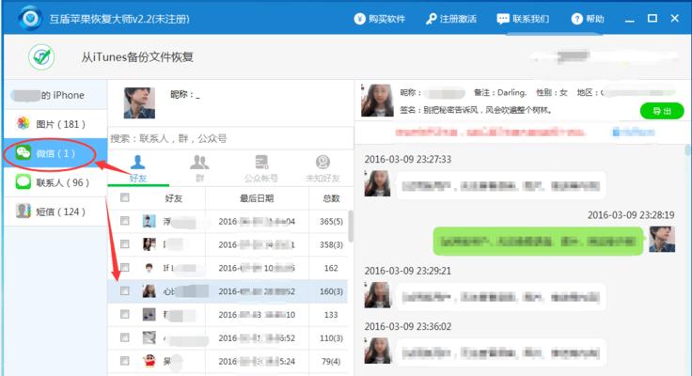Open 短信 (124) messages category
The width and height of the screenshot is (692, 376).
click(x=55, y=211)
